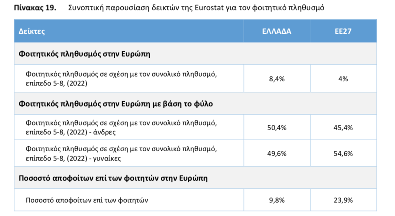This screenshot has height=216, width=395.
Task: Click the caption text mentioning Eurostat
Action: coord(196,8)
